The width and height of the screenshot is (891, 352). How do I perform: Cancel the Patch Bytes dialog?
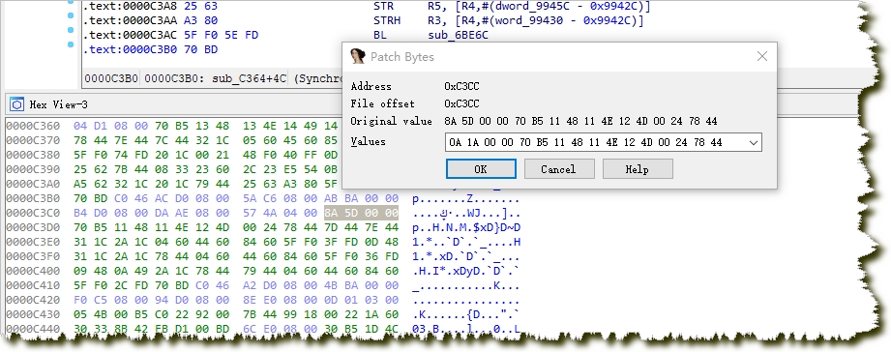point(559,169)
